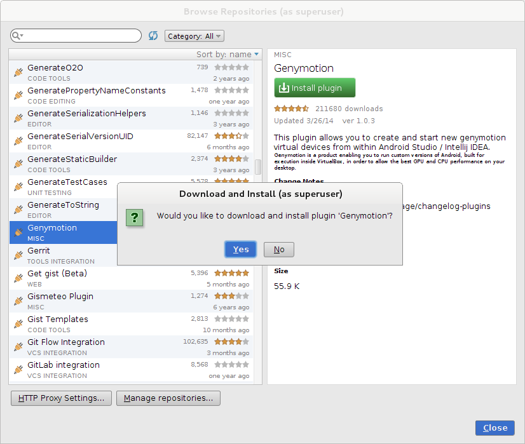Image resolution: width=525 pixels, height=444 pixels.
Task: Click the ver 1.0.3 text
Action: pyautogui.click(x=358, y=121)
